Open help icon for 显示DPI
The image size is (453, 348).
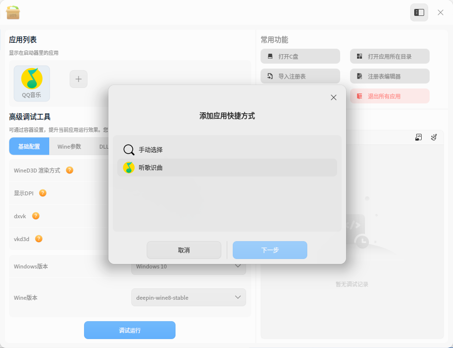click(x=43, y=193)
